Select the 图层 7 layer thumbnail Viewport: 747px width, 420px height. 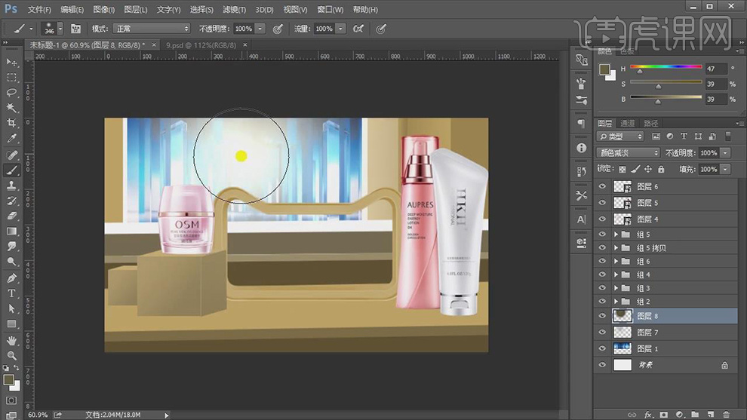coord(622,332)
